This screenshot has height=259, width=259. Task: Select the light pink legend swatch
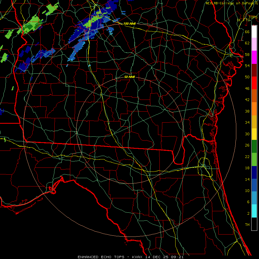click(x=254, y=44)
